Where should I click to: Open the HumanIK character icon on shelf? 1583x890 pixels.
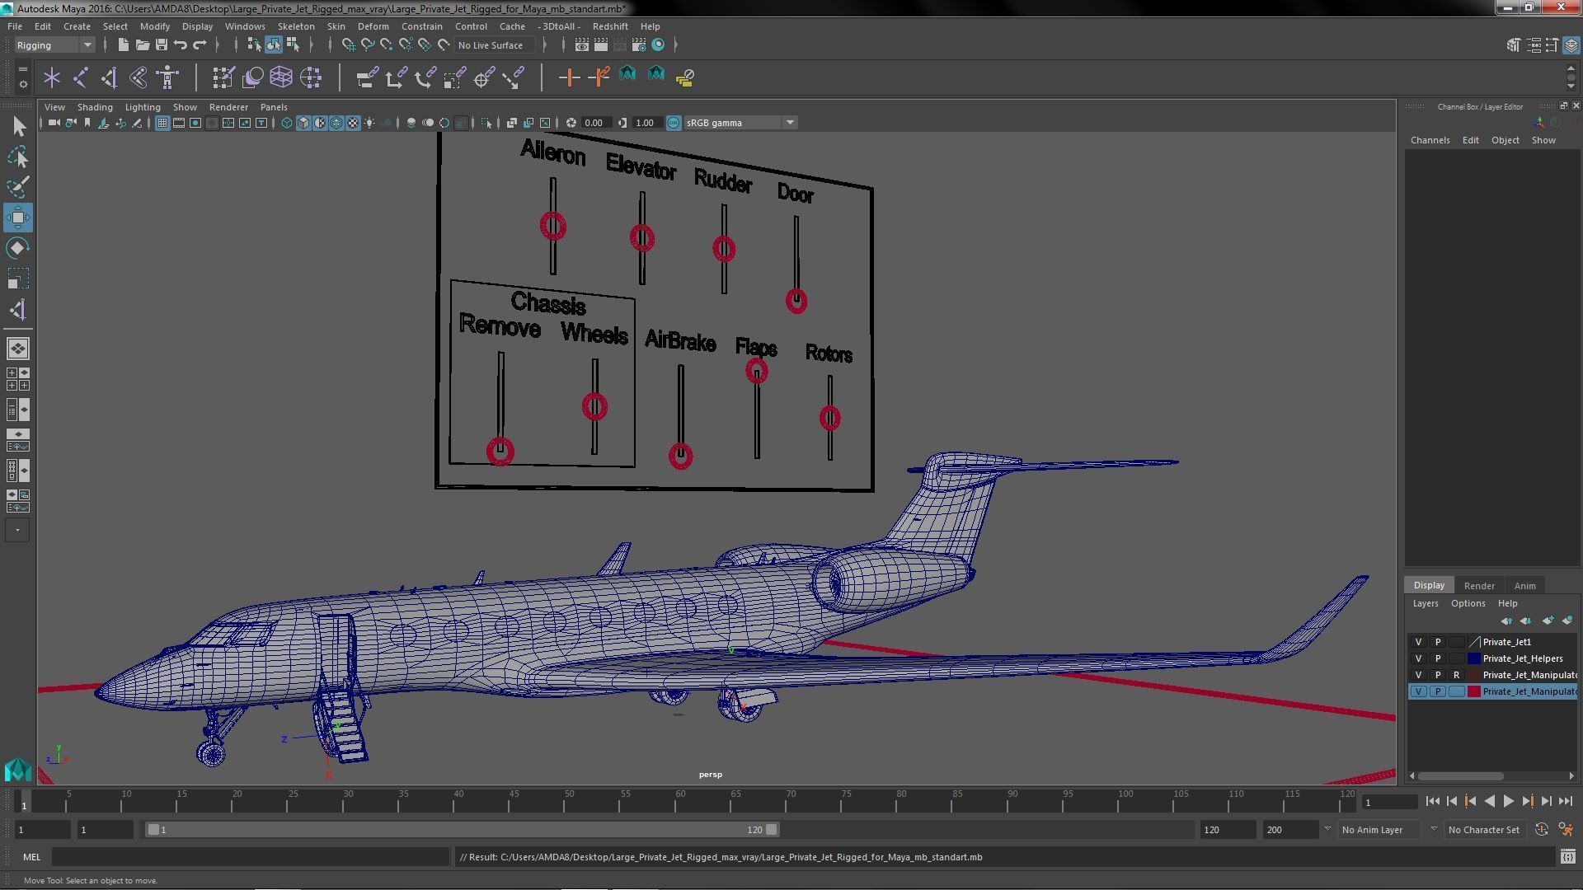click(167, 77)
